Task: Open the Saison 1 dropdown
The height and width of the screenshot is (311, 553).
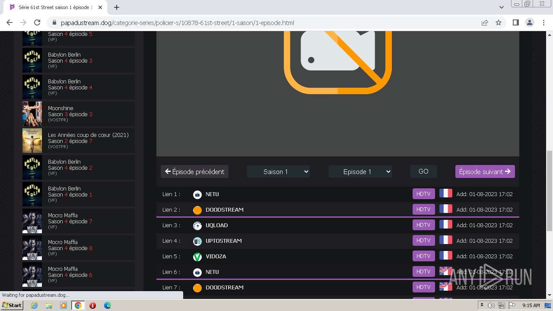Action: point(279,171)
